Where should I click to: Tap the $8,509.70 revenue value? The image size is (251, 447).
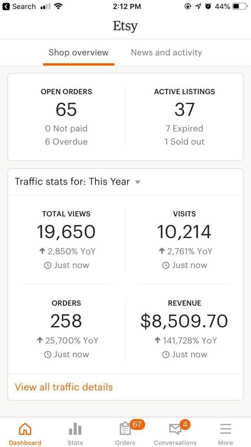click(184, 321)
